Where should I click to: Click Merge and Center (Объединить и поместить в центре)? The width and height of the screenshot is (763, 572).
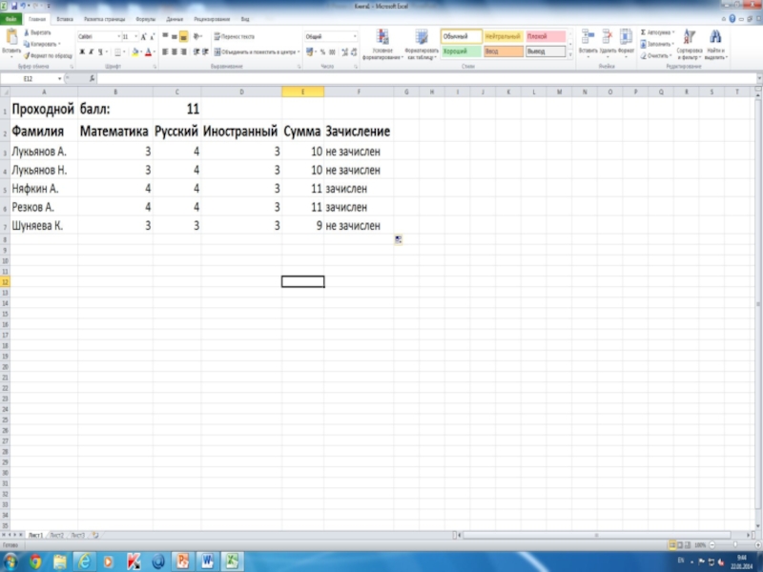click(257, 52)
